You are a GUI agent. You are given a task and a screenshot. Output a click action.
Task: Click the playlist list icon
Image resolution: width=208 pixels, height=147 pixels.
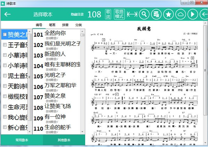point(156,14)
